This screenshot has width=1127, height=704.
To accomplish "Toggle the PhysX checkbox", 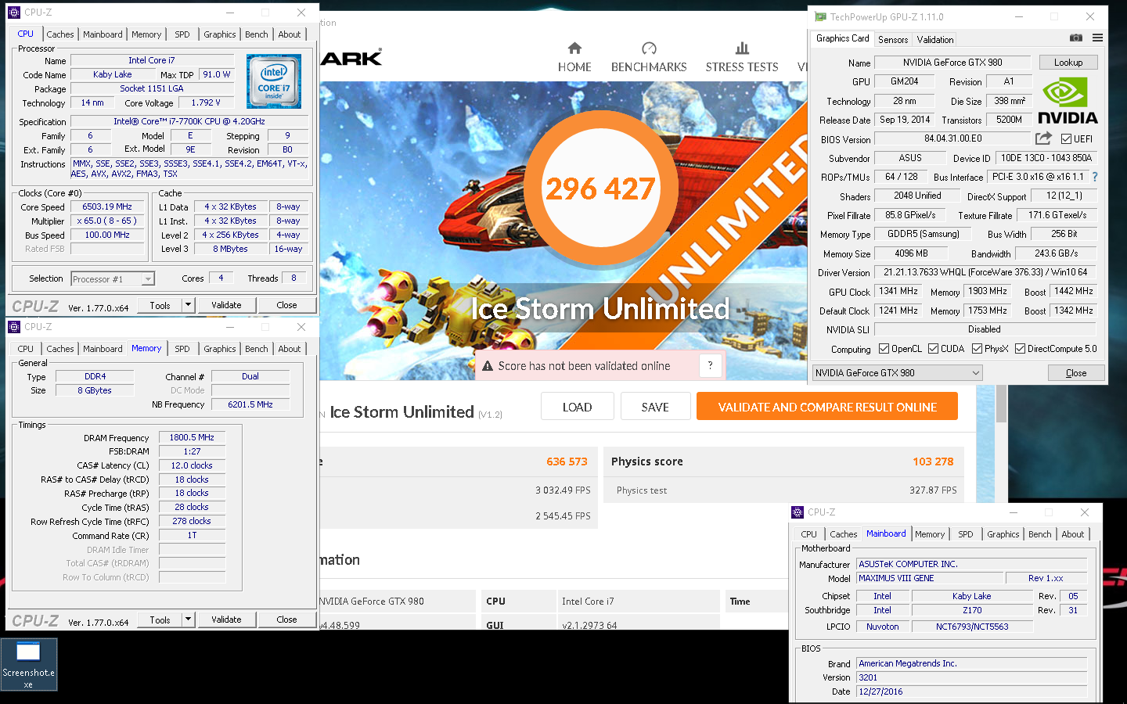I will click(977, 349).
